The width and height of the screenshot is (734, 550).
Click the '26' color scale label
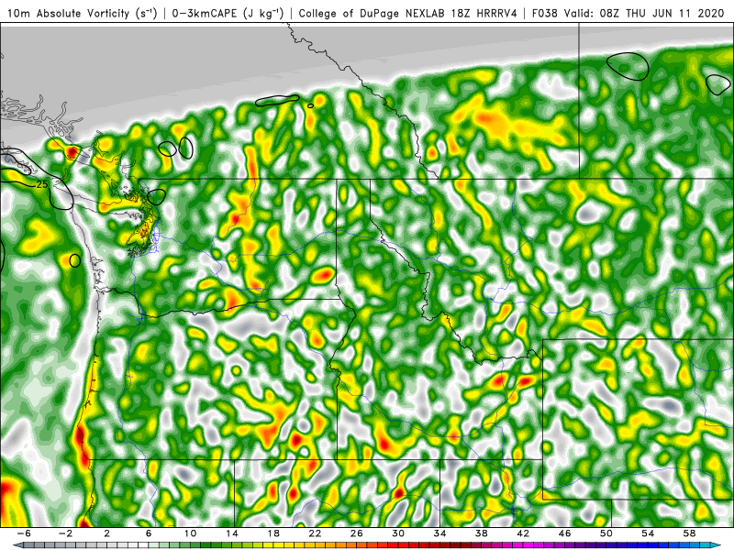[x=356, y=533]
